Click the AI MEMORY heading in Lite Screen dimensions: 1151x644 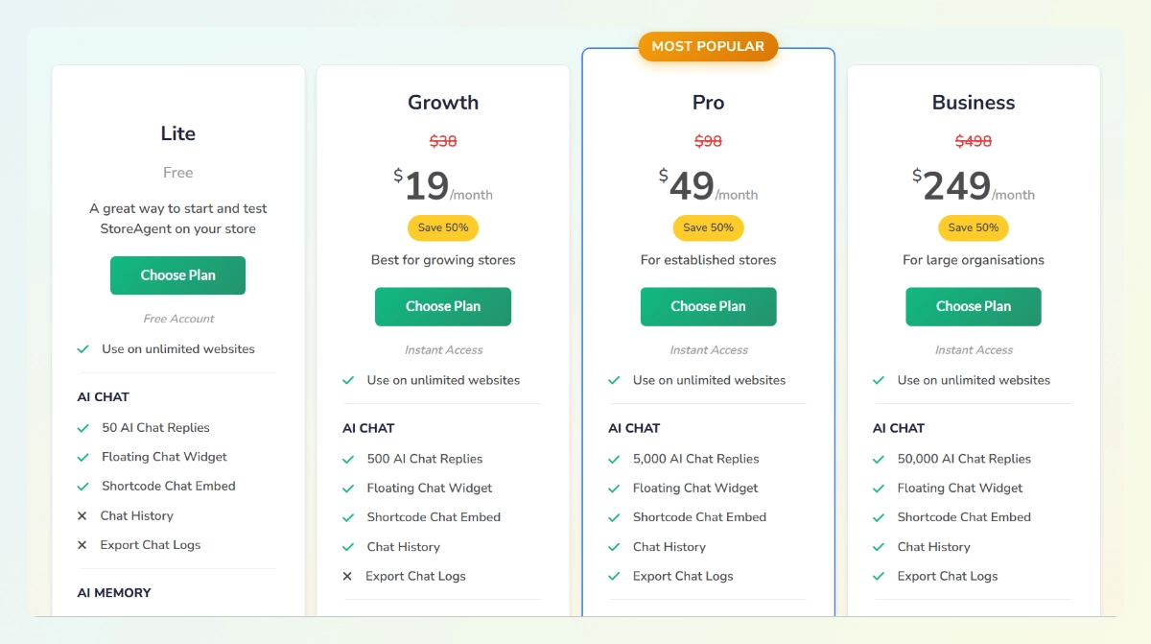coord(114,593)
